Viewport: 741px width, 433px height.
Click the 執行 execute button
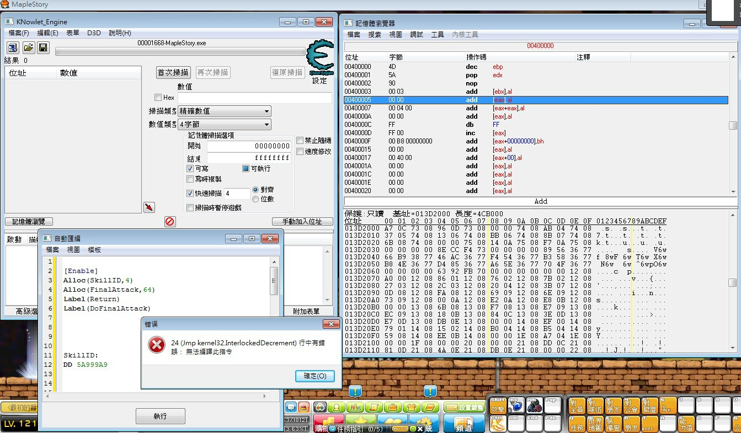click(x=160, y=416)
